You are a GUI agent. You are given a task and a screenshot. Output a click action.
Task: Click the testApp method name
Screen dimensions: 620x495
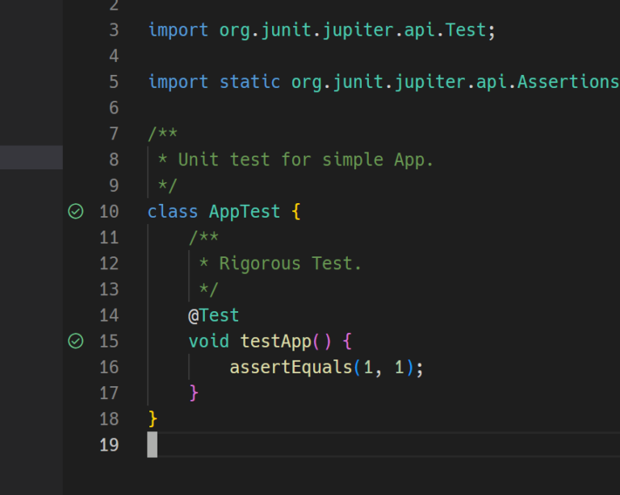click(275, 341)
